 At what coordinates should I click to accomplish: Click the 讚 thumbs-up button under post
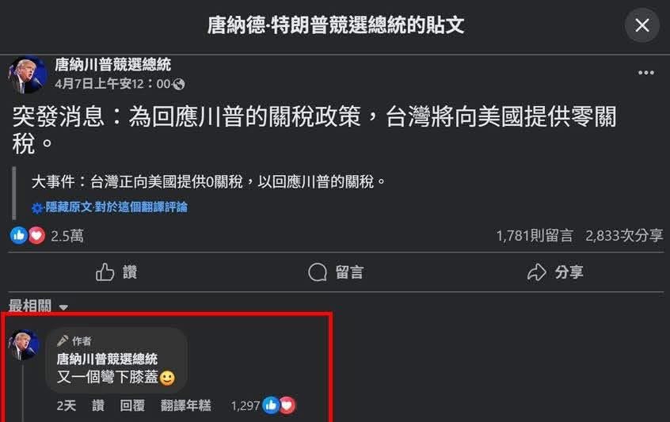(116, 272)
